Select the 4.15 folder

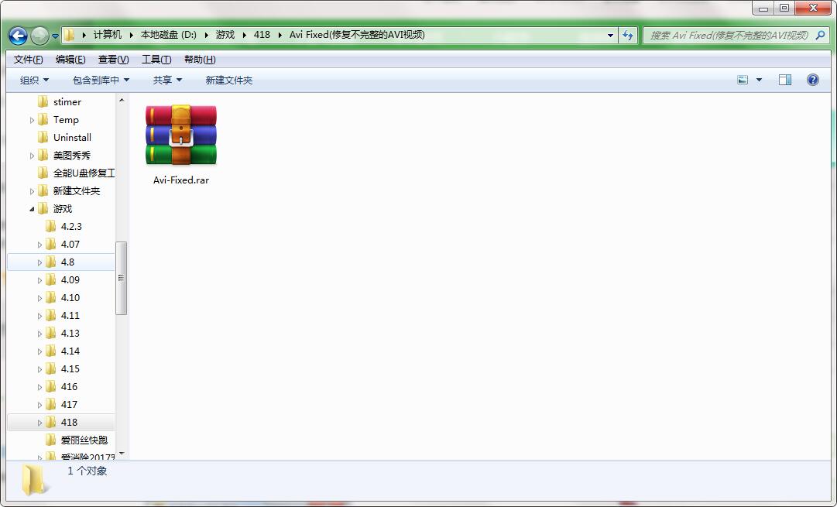click(x=70, y=368)
